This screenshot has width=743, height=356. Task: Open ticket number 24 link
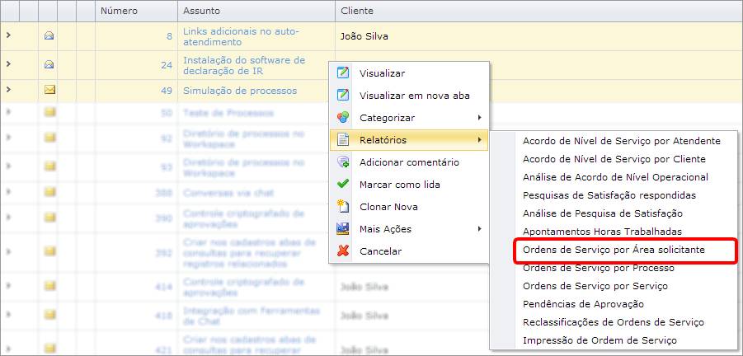pyautogui.click(x=167, y=64)
